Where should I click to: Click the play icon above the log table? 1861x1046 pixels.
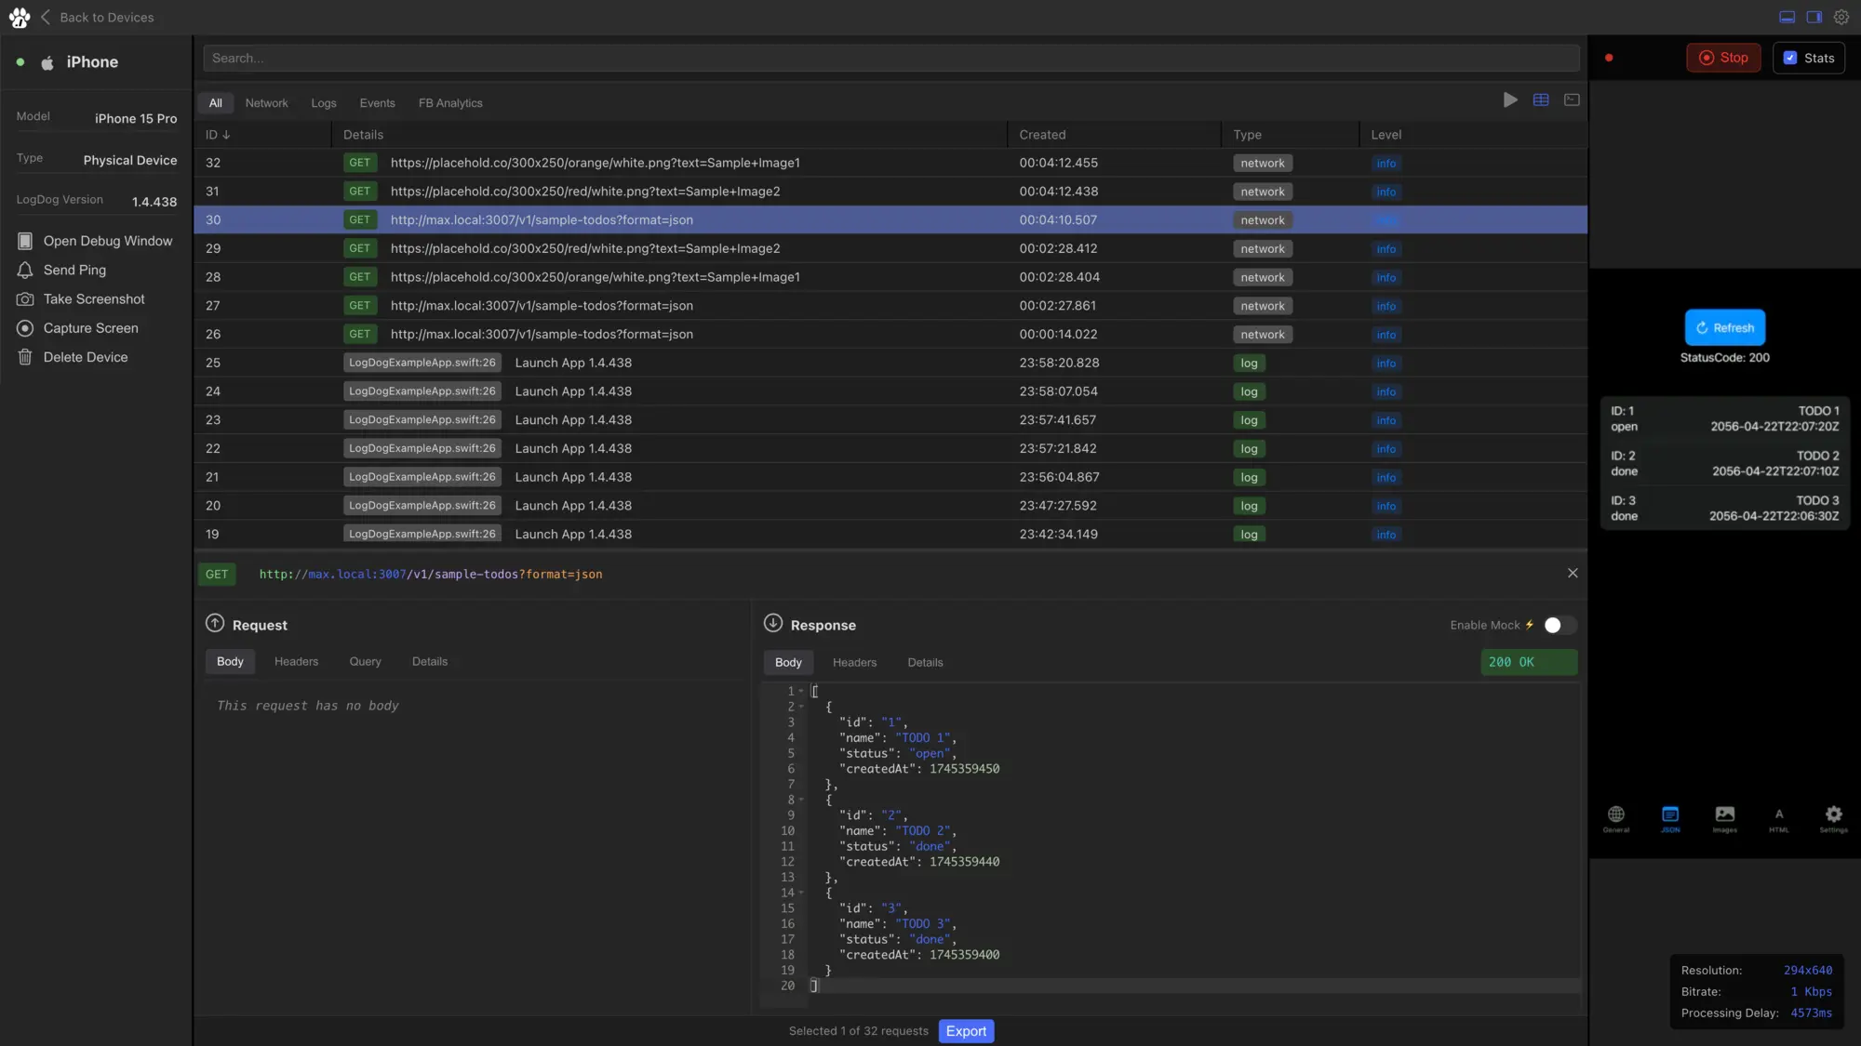(x=1510, y=99)
